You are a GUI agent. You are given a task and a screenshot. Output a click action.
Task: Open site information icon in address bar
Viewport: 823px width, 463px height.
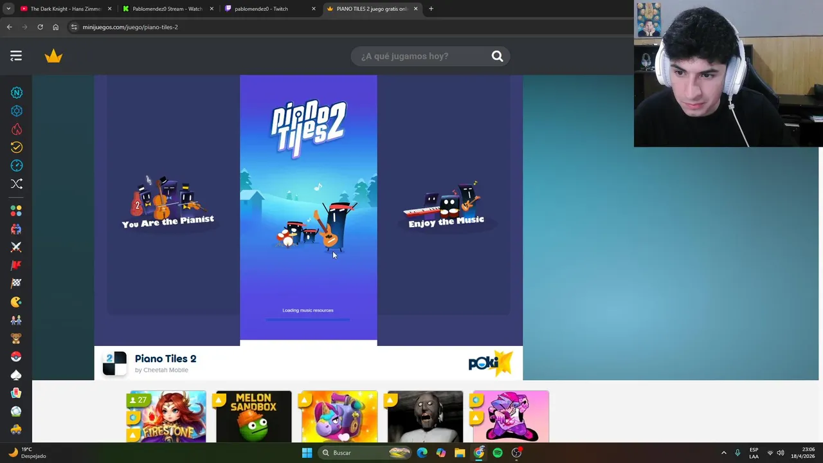(74, 27)
